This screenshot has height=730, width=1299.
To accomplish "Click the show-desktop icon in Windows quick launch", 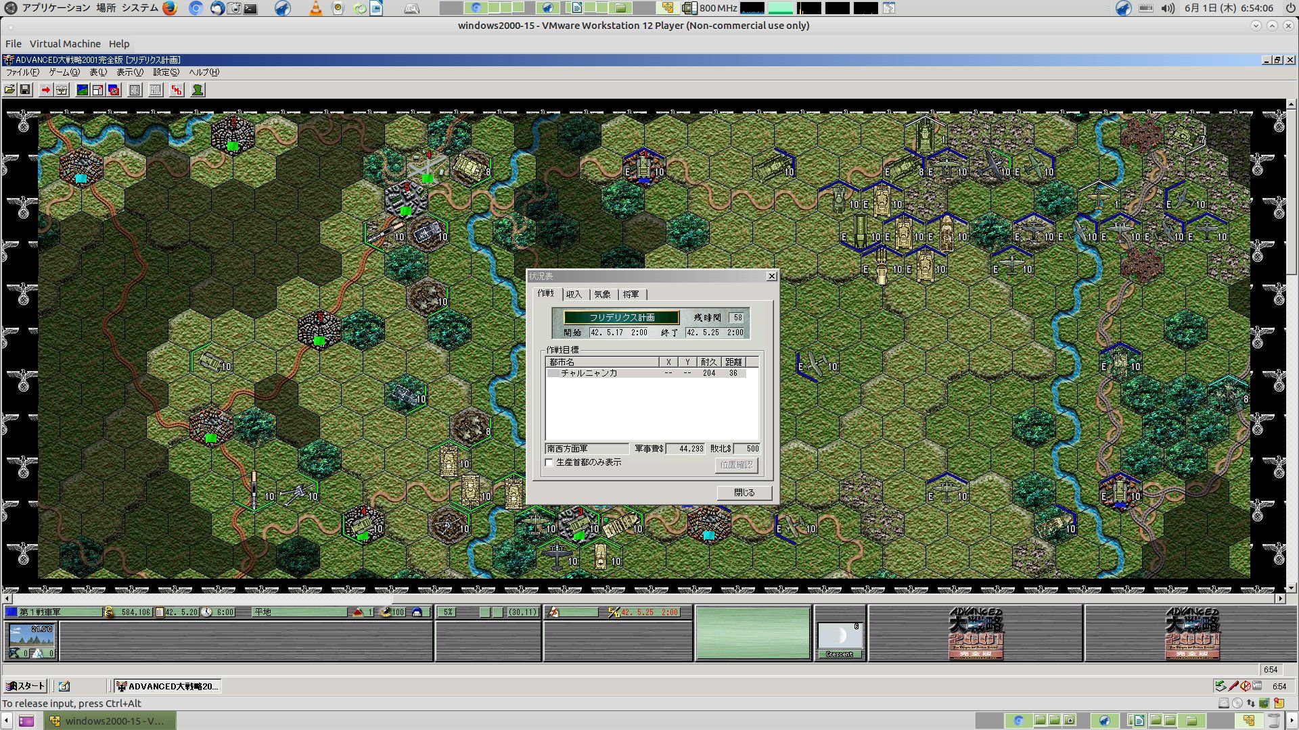I will (64, 686).
